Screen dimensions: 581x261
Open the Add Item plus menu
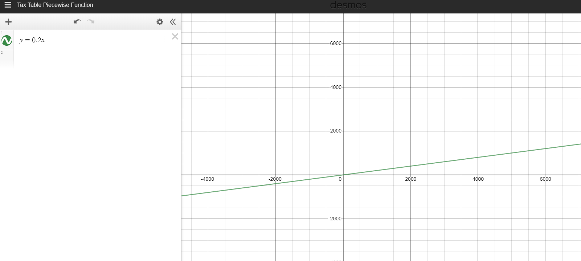tap(8, 22)
